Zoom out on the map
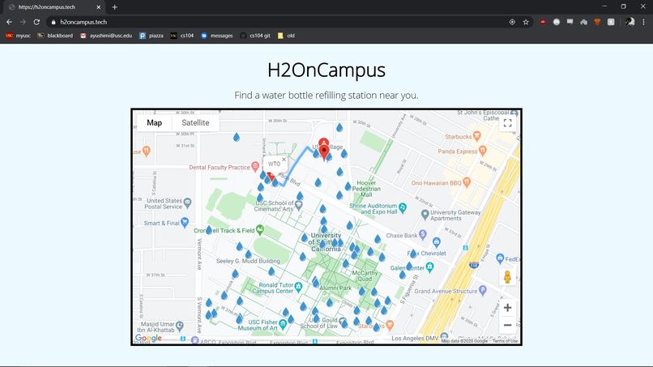 click(x=507, y=325)
